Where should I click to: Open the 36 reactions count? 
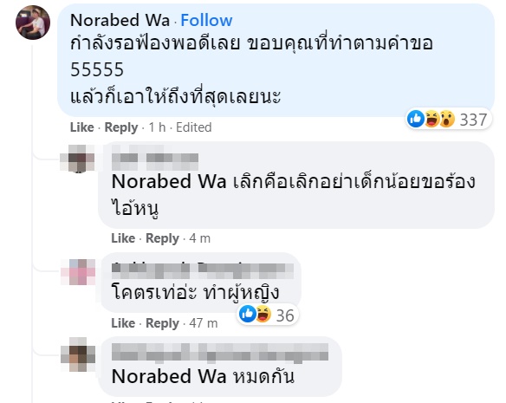[x=285, y=315]
